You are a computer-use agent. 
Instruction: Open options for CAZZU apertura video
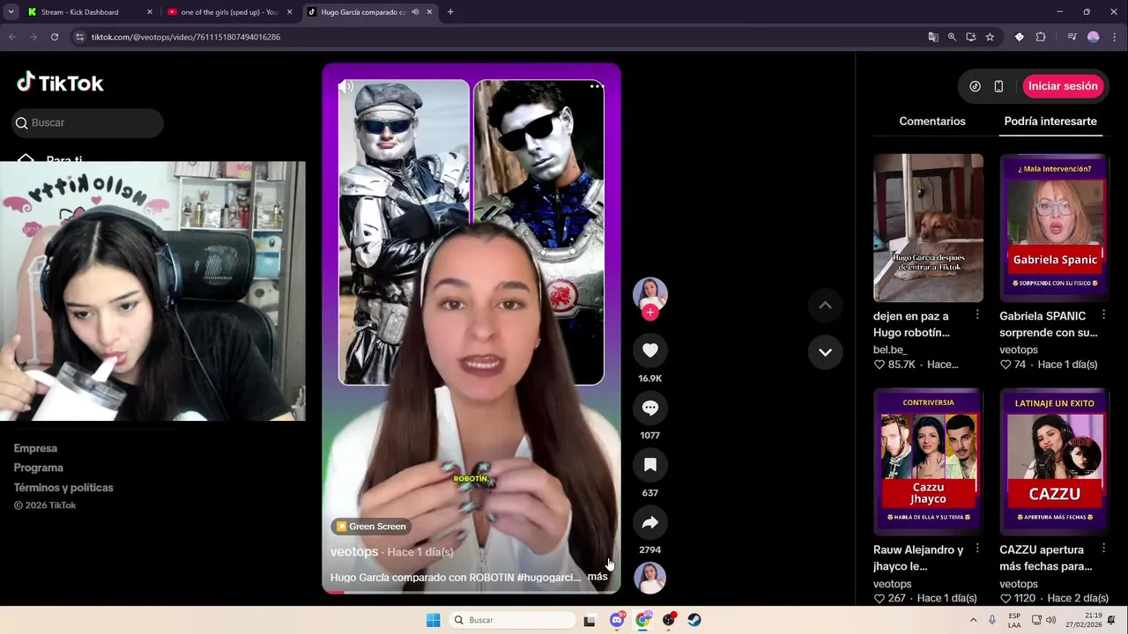[1103, 549]
